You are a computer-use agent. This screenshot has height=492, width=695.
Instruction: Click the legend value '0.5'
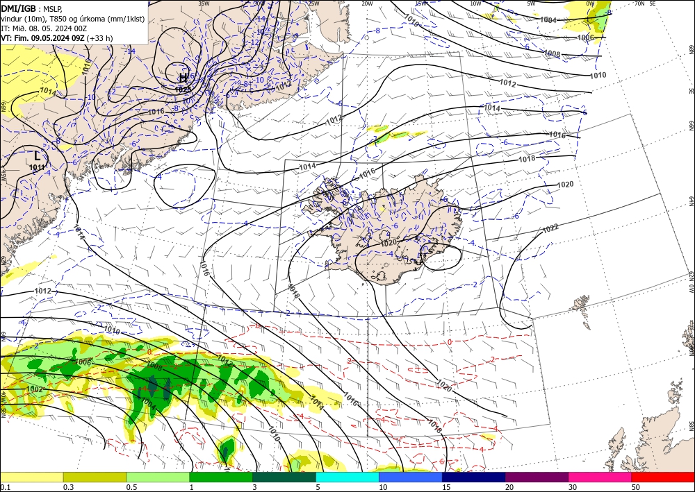131,487
